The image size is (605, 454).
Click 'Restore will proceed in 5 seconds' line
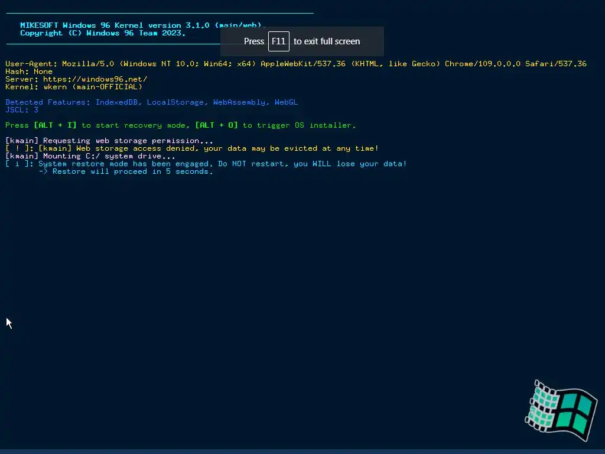coord(126,172)
